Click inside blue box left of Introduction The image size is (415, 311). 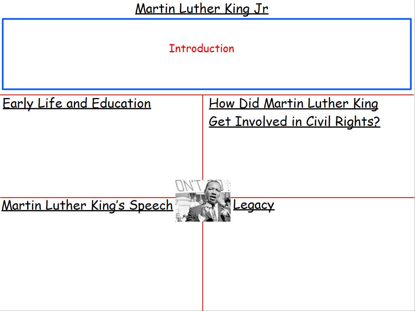coord(81,53)
